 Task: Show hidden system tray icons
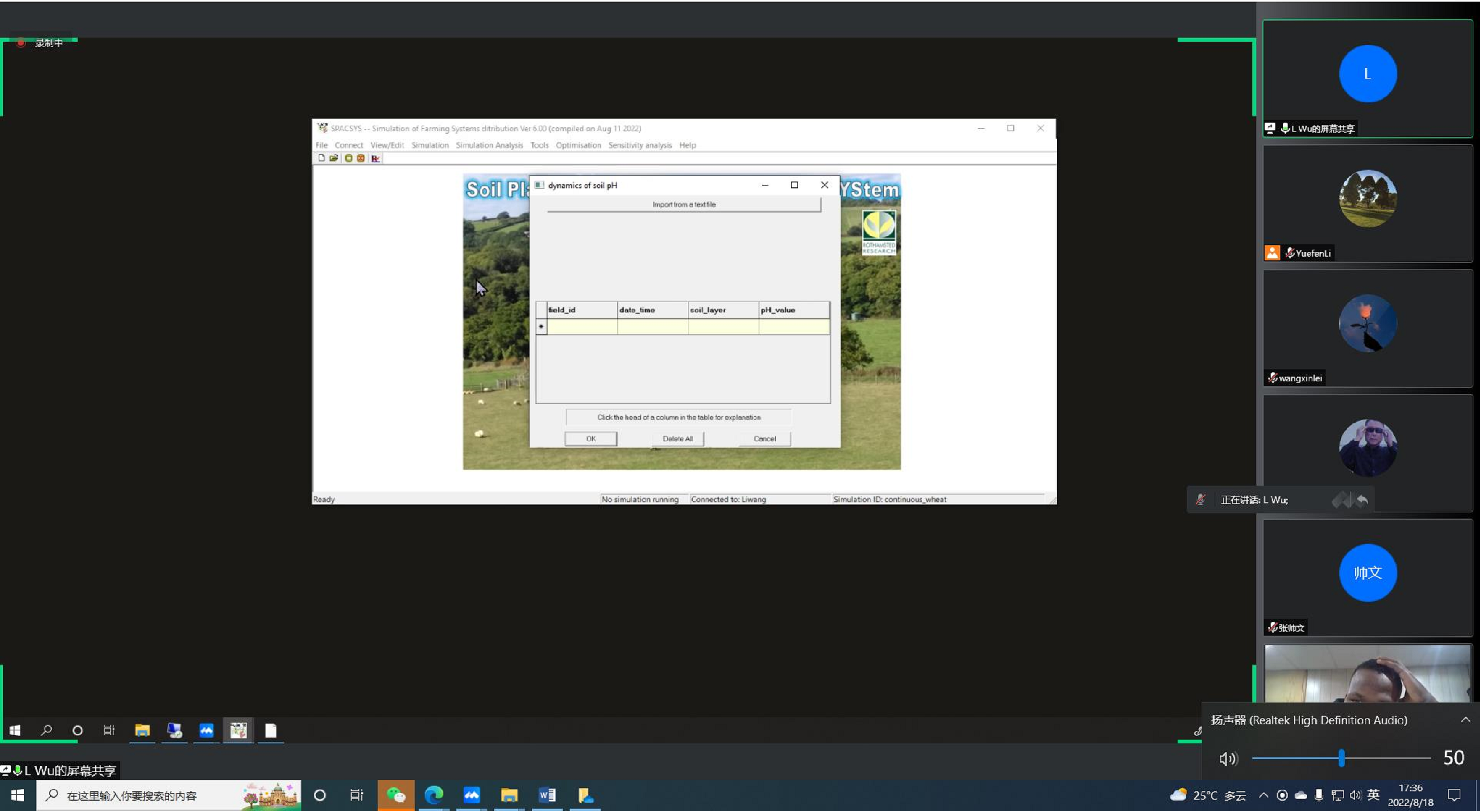click(1263, 795)
